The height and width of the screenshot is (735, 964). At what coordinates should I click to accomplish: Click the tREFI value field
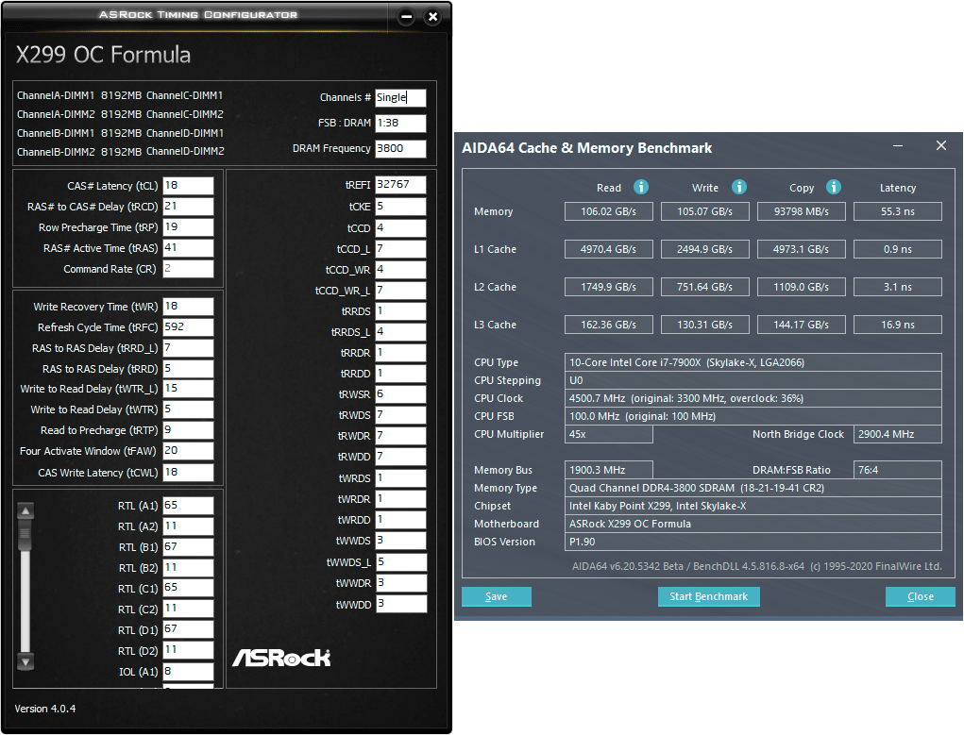click(x=400, y=184)
